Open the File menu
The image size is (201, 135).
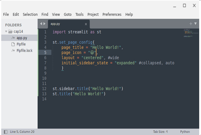pyautogui.click(x=6, y=14)
